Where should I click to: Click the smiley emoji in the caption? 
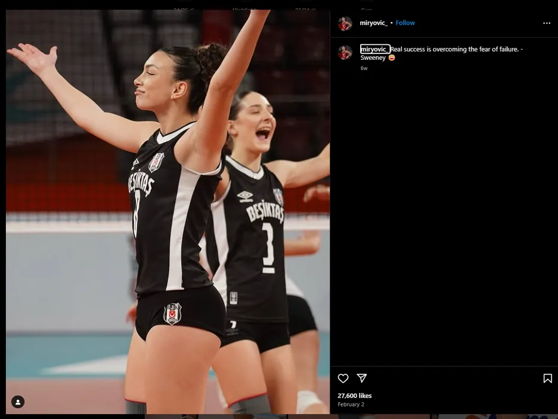(392, 58)
